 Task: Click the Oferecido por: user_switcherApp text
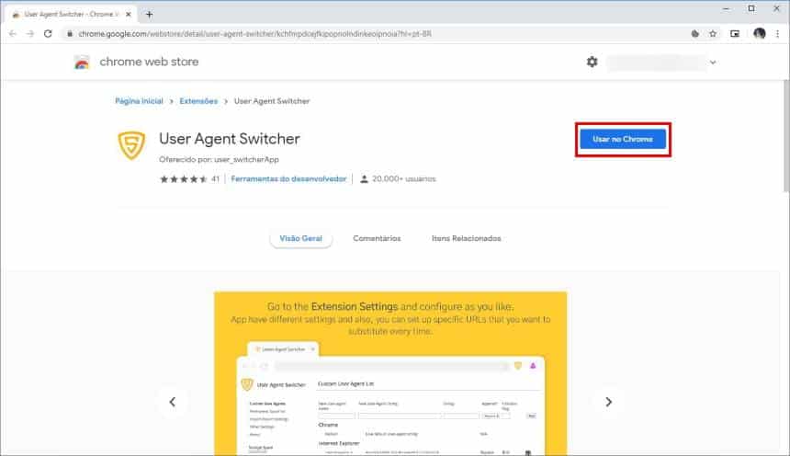[x=219, y=159]
